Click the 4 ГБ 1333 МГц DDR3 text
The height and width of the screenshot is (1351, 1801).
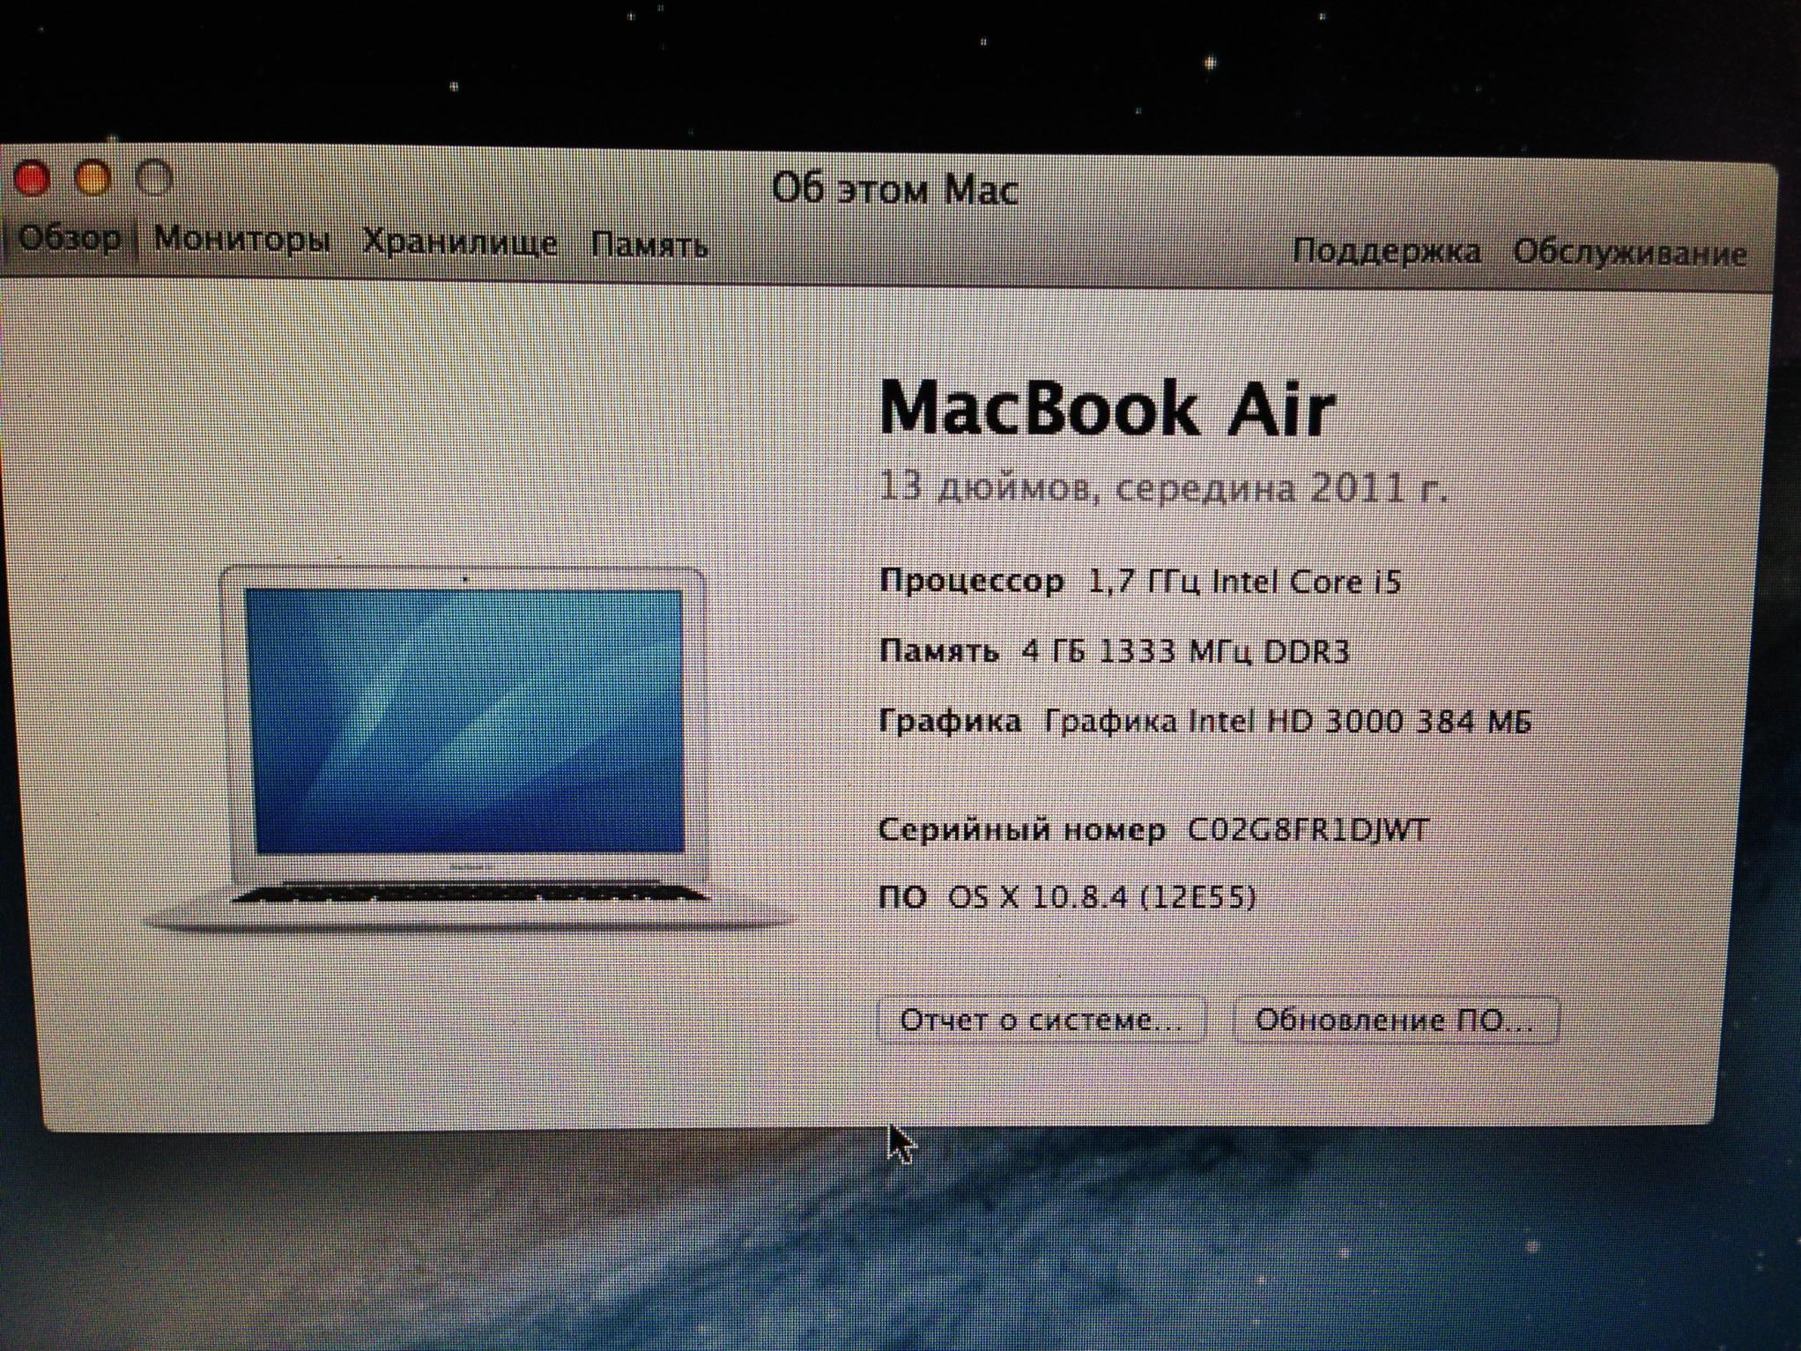(x=1185, y=651)
